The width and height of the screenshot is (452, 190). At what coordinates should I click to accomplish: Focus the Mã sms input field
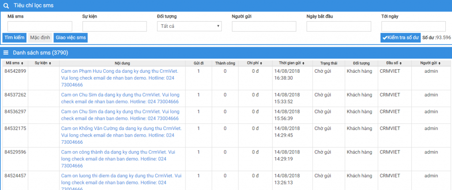(x=40, y=26)
